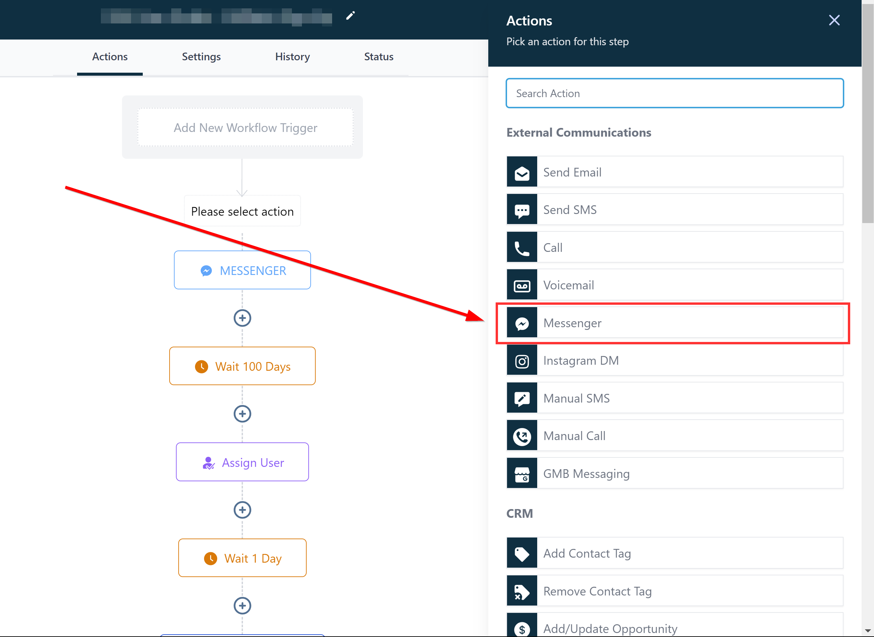Open the History tab
The image size is (874, 637).
(292, 57)
